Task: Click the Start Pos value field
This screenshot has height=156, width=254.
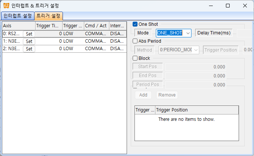Action: pyautogui.click(x=196, y=67)
